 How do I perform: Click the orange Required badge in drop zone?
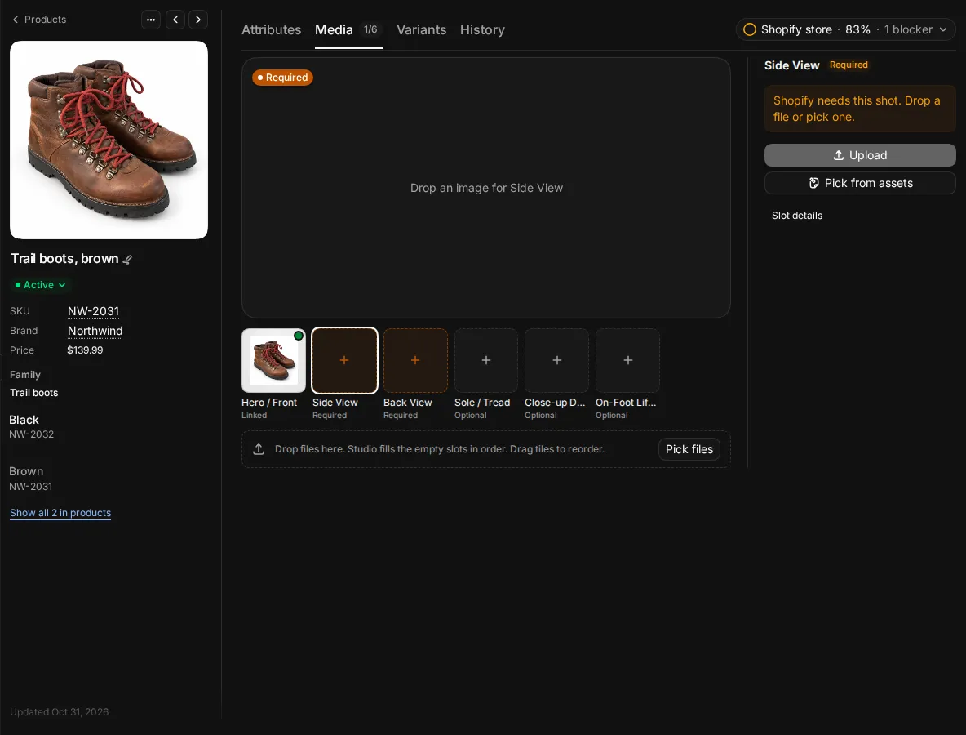coord(283,78)
